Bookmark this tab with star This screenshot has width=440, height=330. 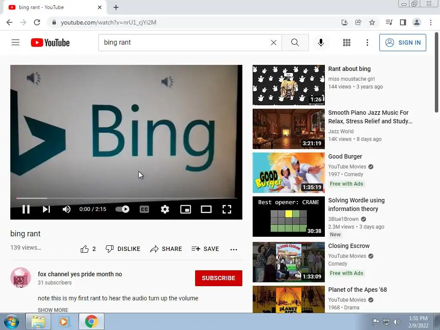point(372,22)
